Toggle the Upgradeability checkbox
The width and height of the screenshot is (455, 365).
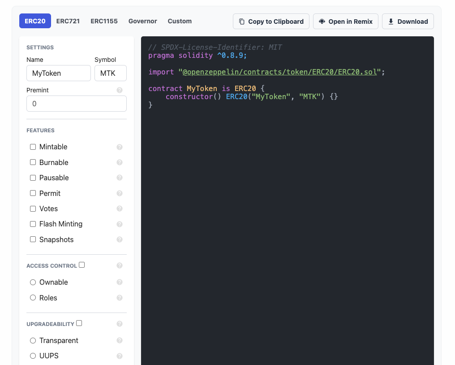[x=79, y=323]
